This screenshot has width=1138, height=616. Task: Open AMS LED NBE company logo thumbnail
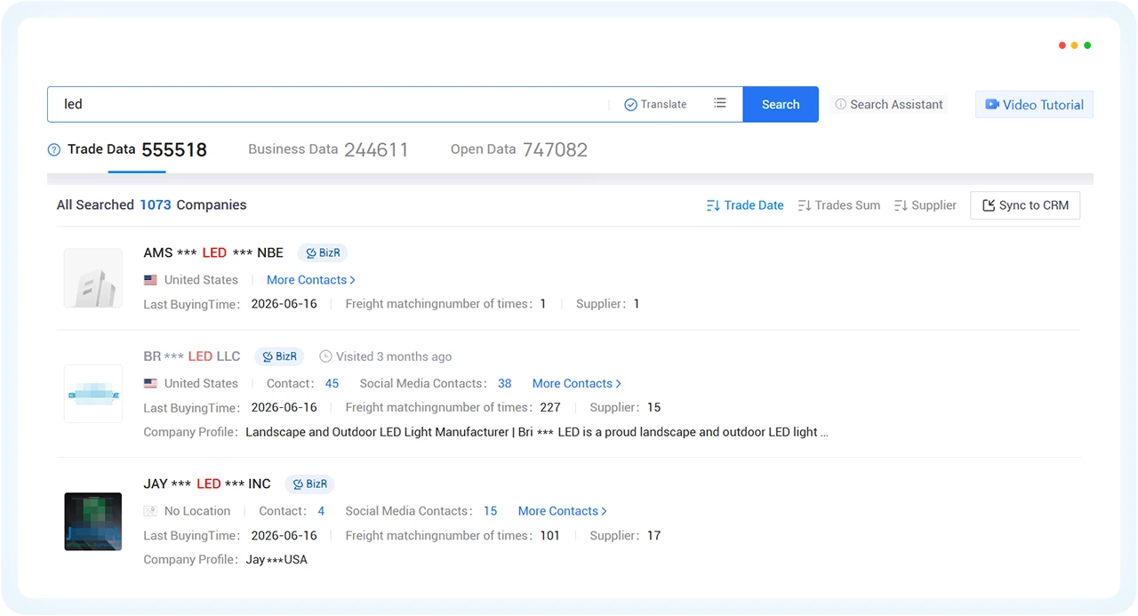pos(93,278)
